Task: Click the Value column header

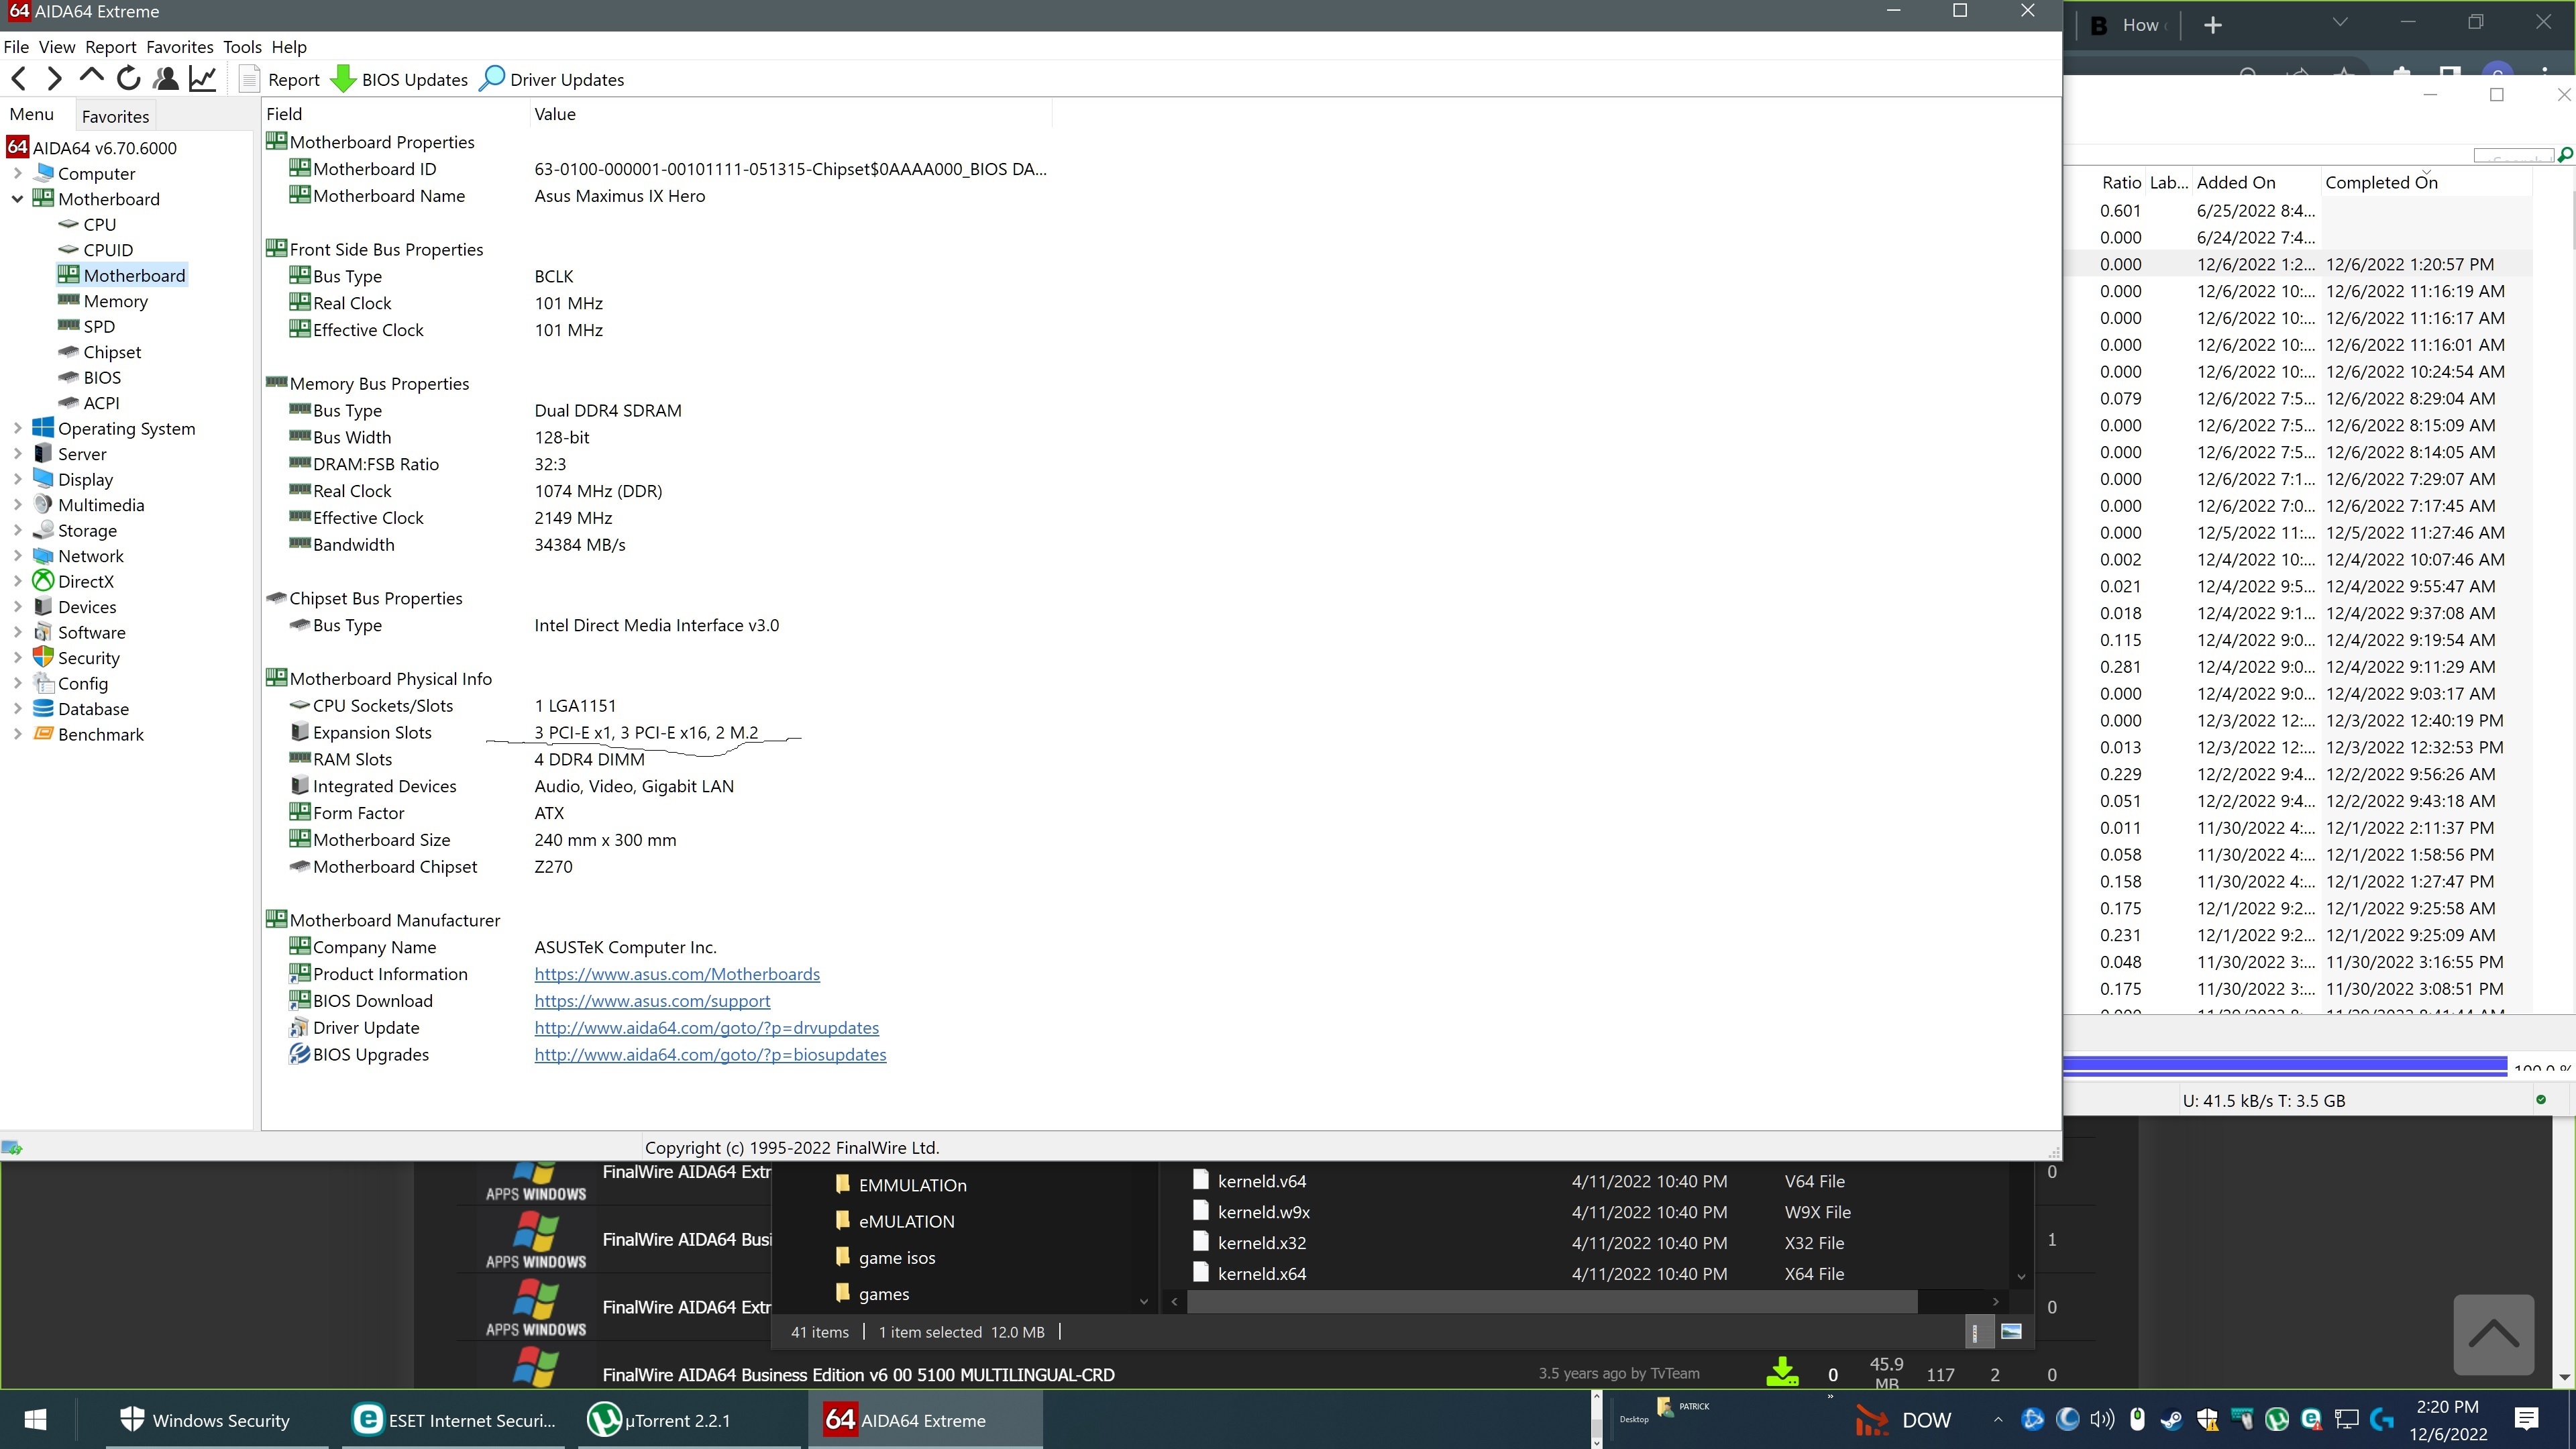Action: pos(790,114)
